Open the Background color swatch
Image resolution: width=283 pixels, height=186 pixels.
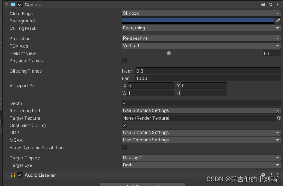click(198, 21)
